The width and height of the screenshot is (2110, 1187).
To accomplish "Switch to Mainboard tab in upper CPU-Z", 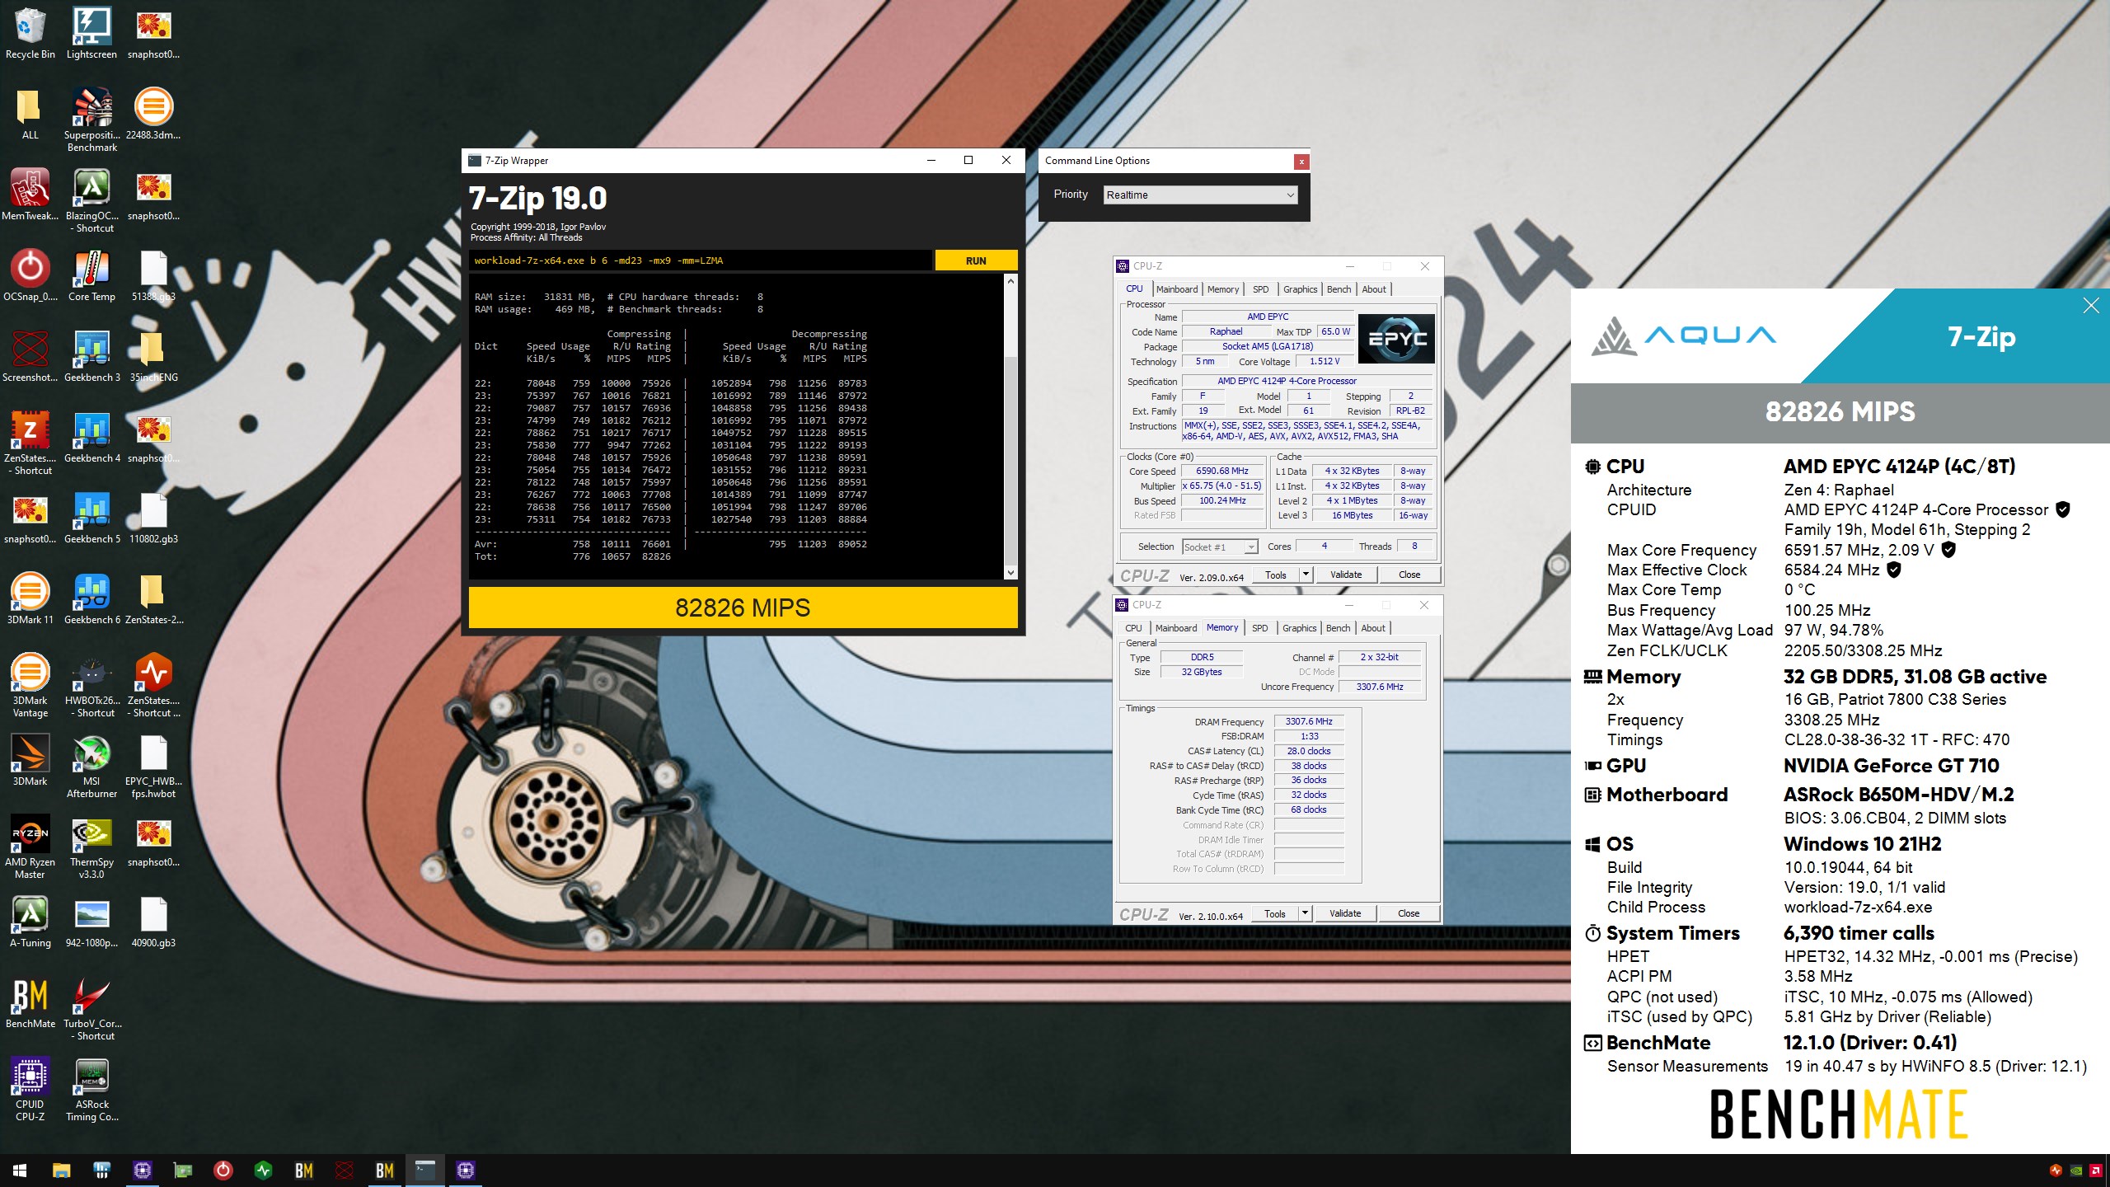I will click(1176, 289).
